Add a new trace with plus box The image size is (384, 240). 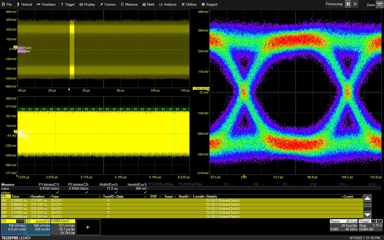(x=88, y=227)
